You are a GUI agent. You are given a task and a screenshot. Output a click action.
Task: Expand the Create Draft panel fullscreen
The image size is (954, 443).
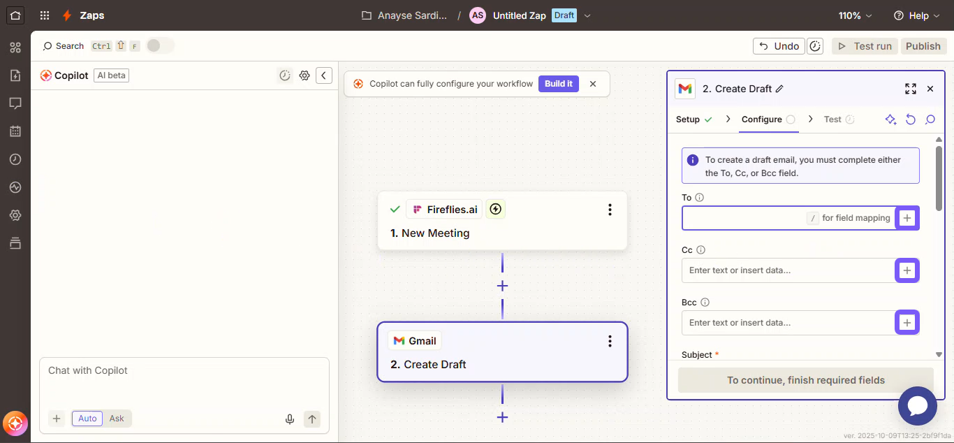[911, 89]
